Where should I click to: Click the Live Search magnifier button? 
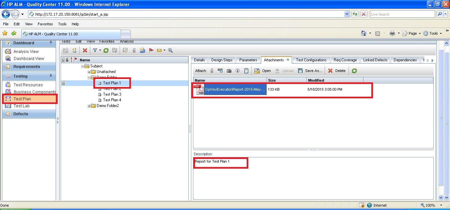(x=440, y=14)
